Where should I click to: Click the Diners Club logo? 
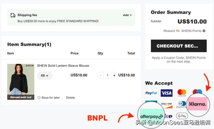(x=181, y=105)
